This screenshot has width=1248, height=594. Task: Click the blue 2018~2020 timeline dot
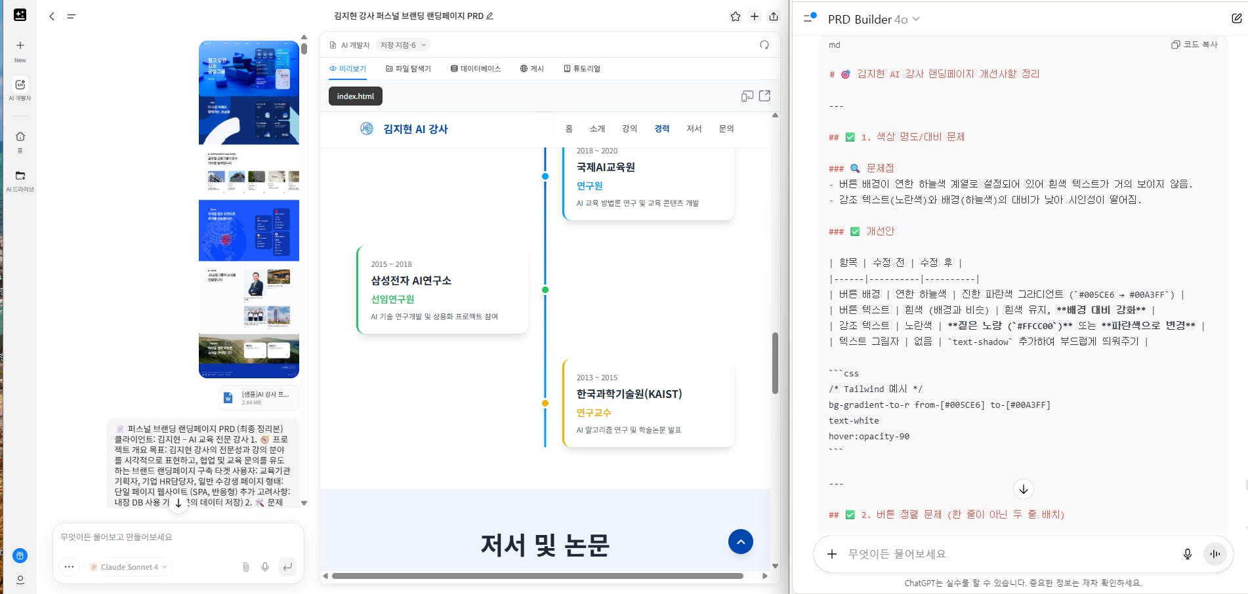point(545,176)
